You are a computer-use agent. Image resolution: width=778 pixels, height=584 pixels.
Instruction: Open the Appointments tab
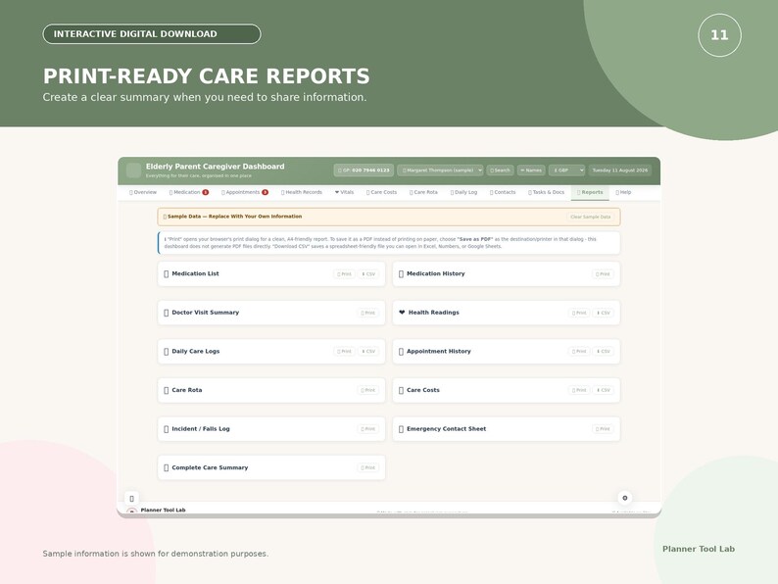click(245, 192)
